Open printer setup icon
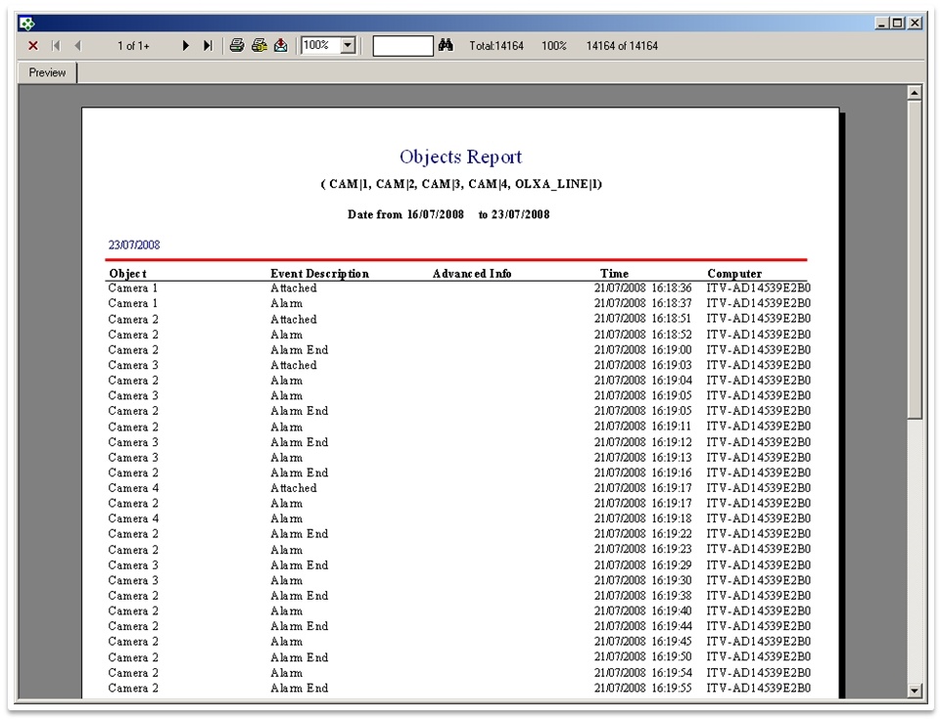The image size is (942, 721). tap(259, 46)
